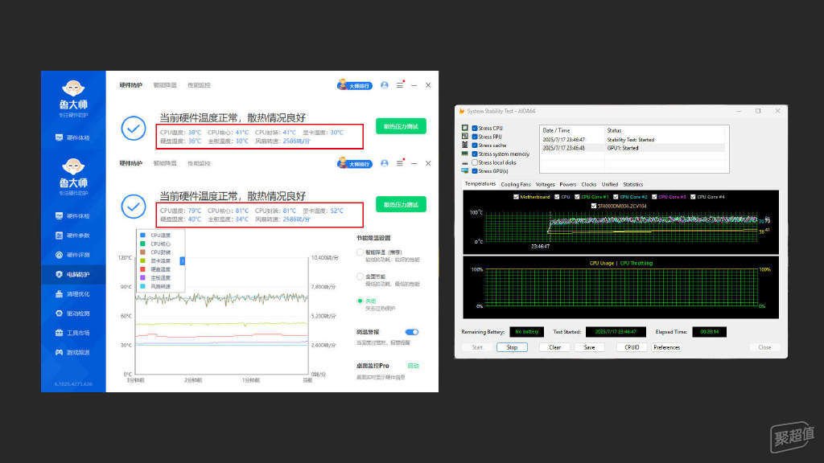Image resolution: width=824 pixels, height=463 pixels.
Task: Open 硬件参数 in the Lu Dashi sidebar
Action: pos(73,236)
